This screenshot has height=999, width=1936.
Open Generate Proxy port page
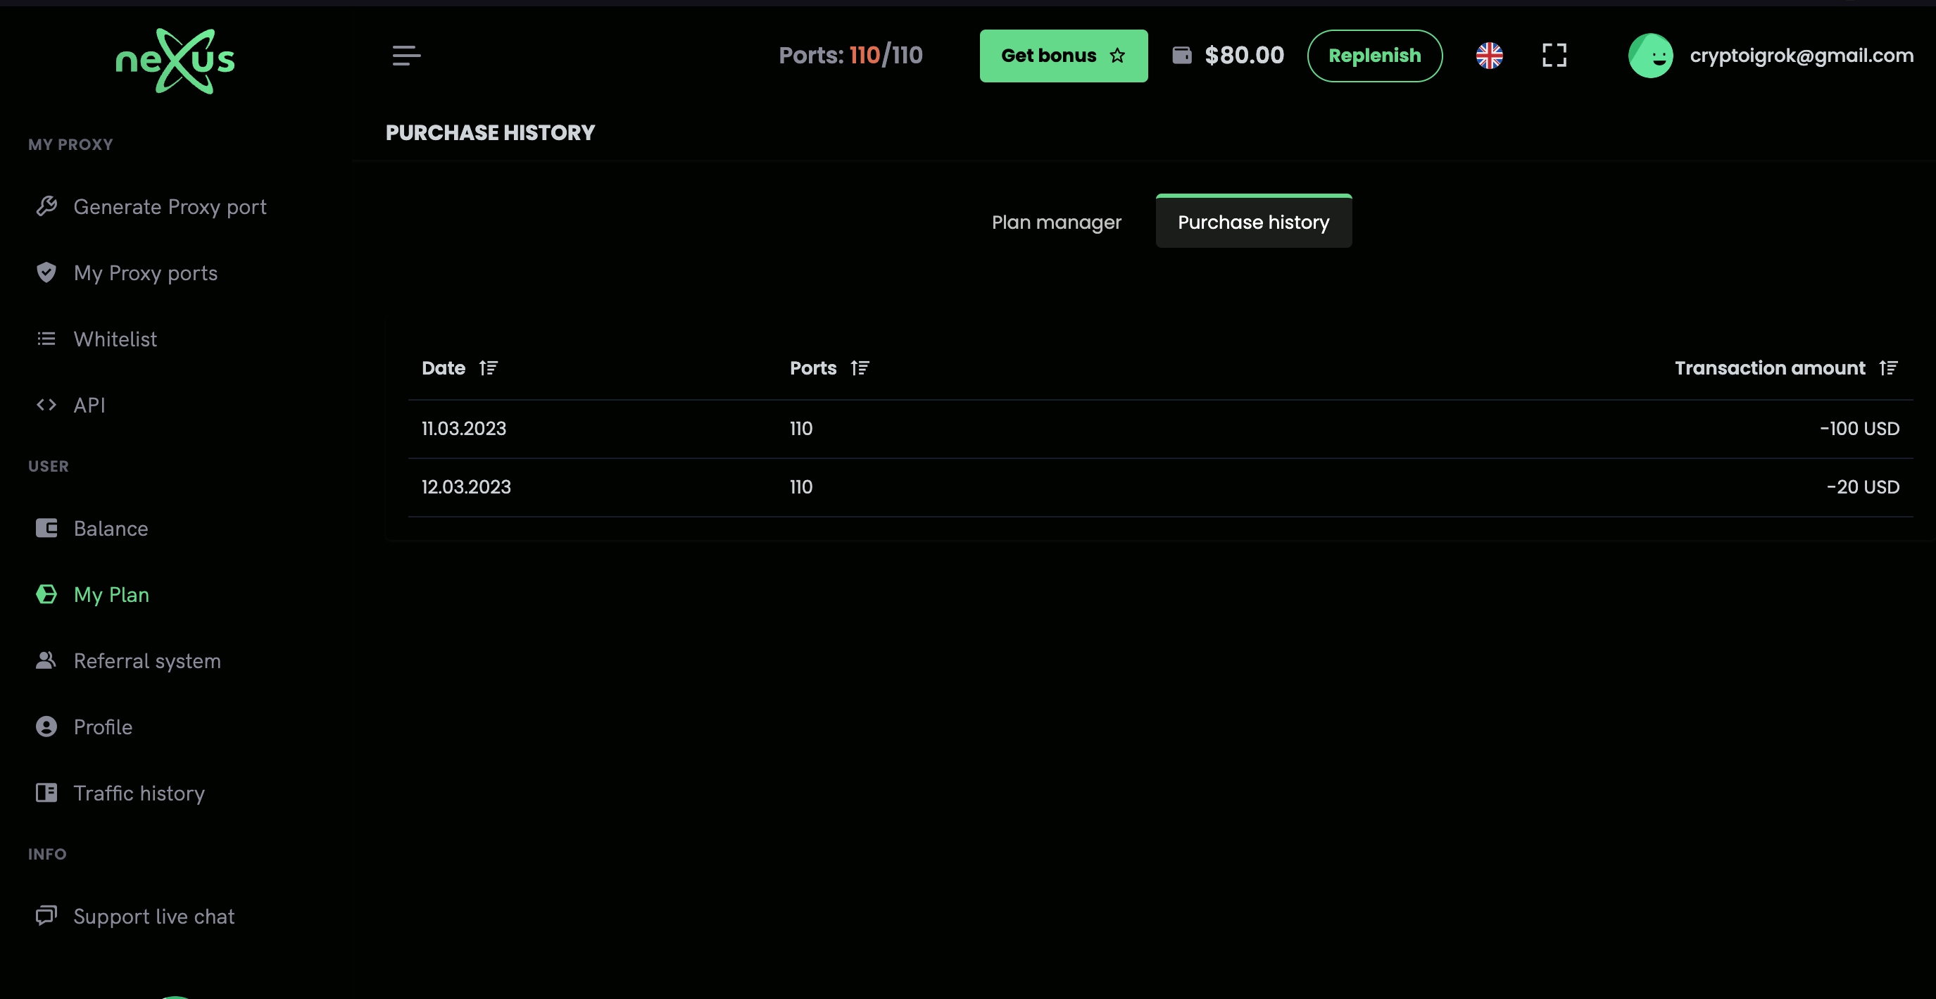169,207
